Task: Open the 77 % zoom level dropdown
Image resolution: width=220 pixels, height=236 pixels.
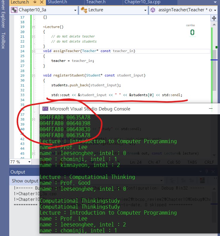Action: click(x=29, y=162)
